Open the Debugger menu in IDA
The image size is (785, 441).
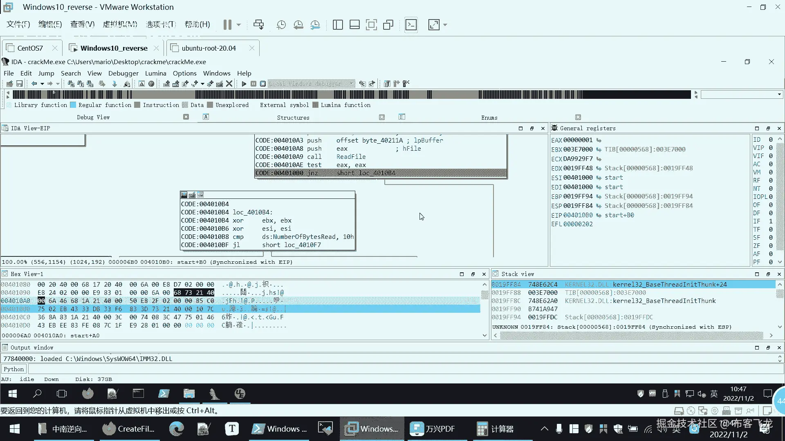coord(123,73)
